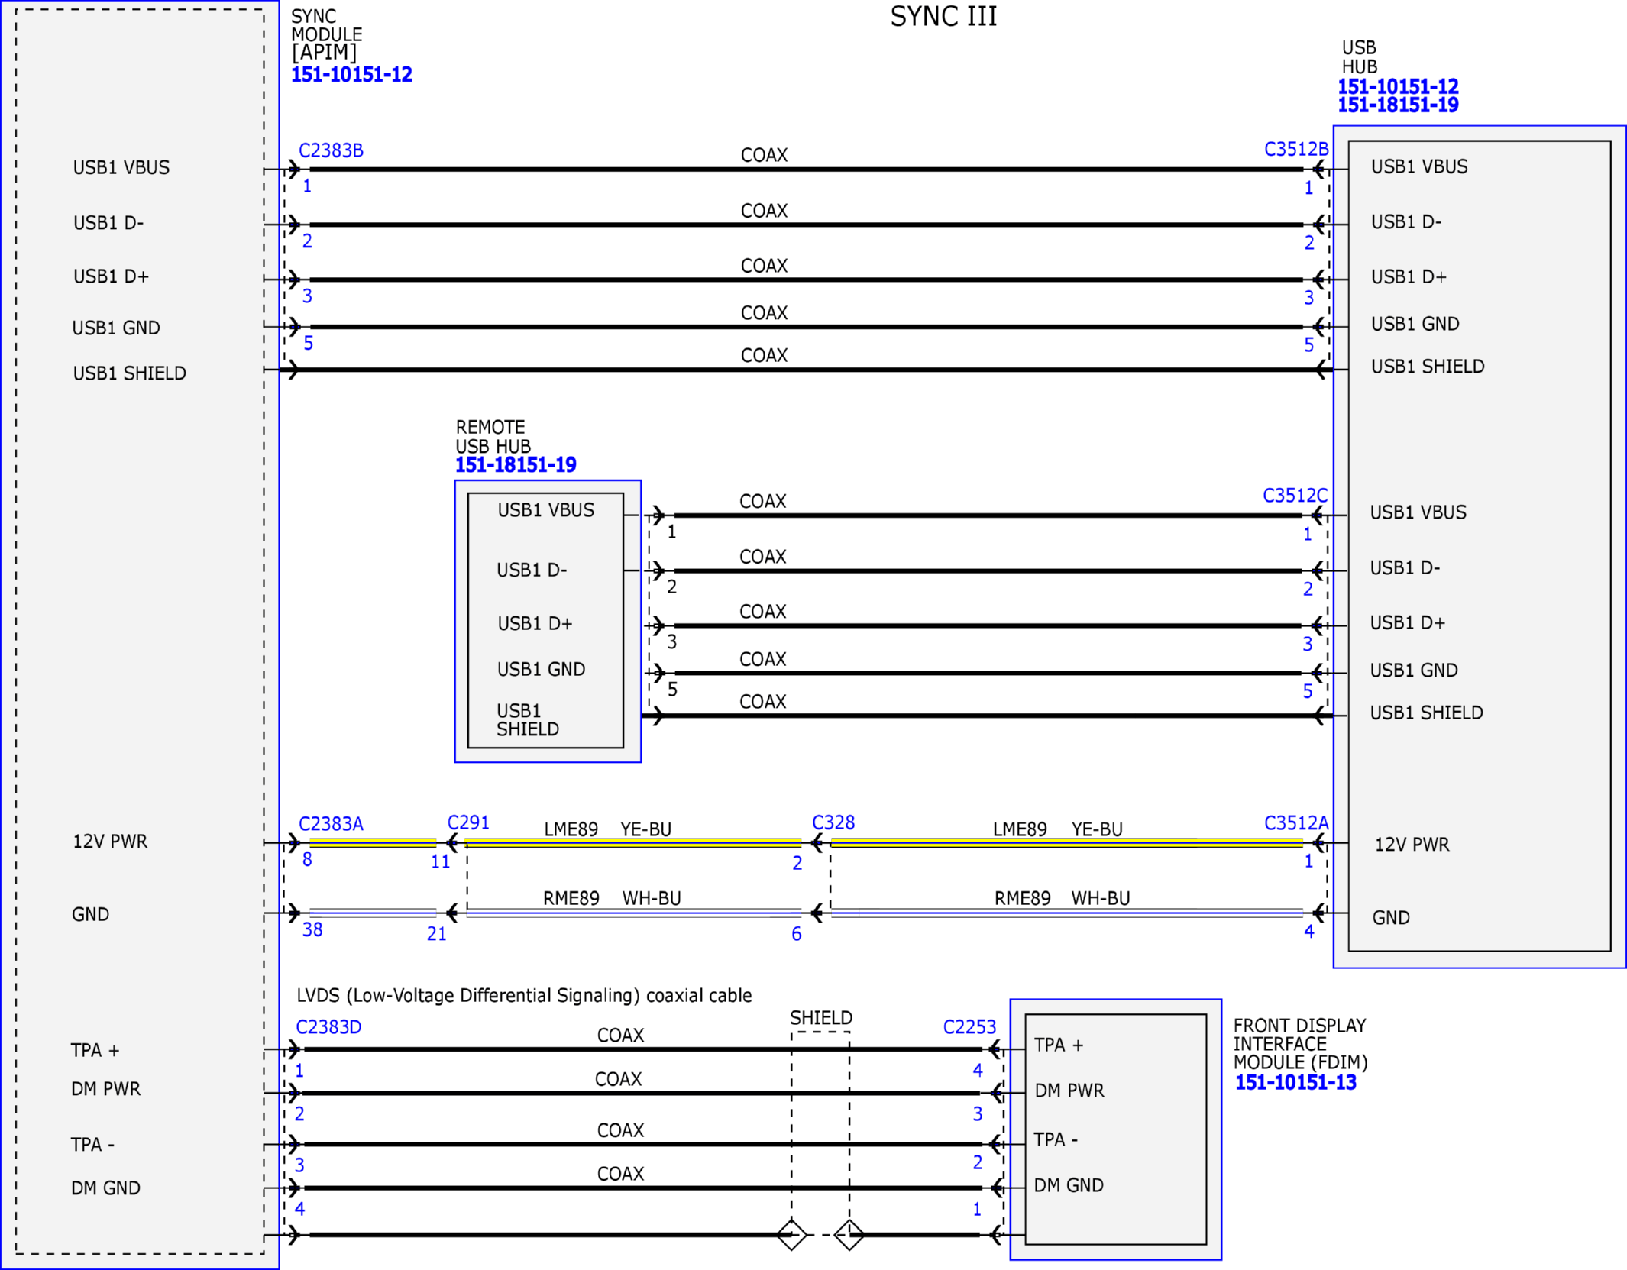Click pin number 8 at connector C2383A
Image resolution: width=1627 pixels, height=1270 pixels.
click(307, 860)
